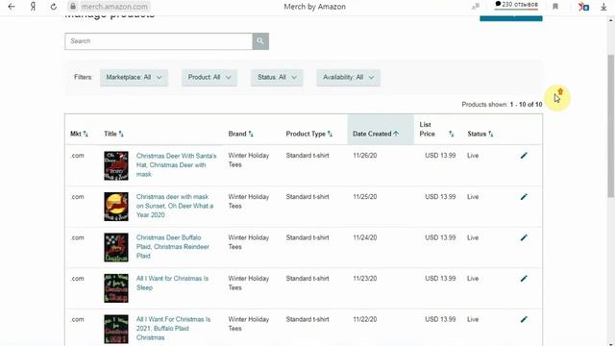Edit the 11/22/20 product with pencil icon
Image resolution: width=615 pixels, height=346 pixels.
[524, 319]
